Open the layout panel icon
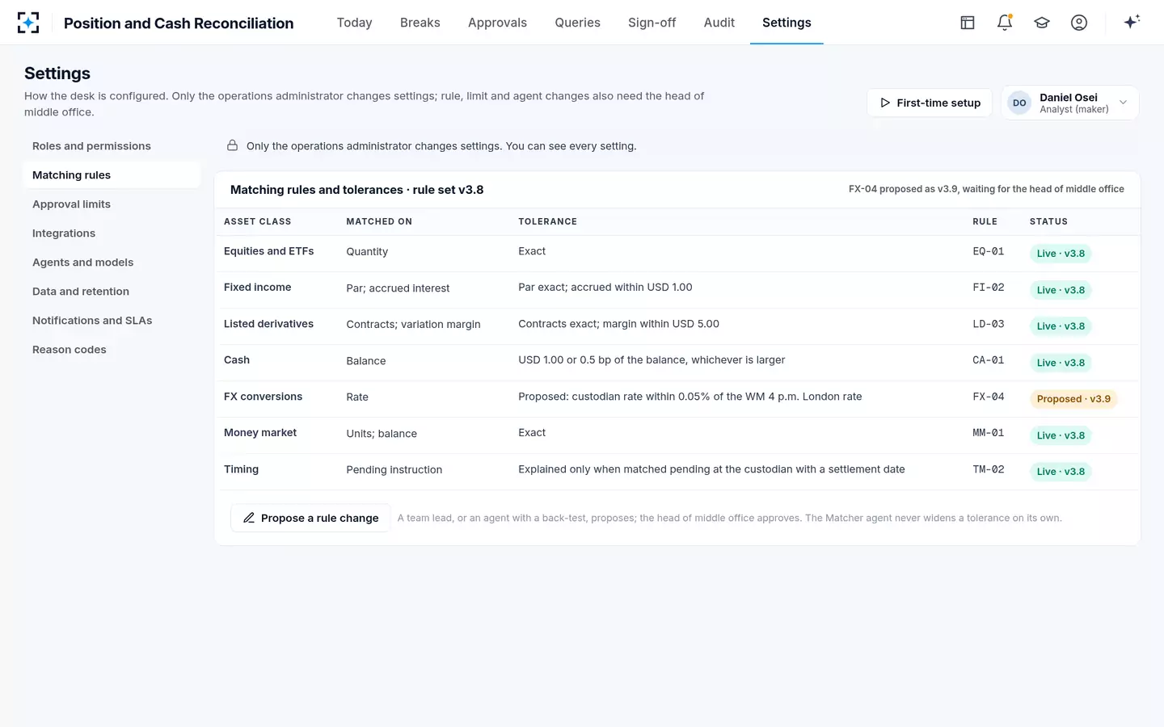Screen dimensions: 1164x727 click(x=968, y=23)
